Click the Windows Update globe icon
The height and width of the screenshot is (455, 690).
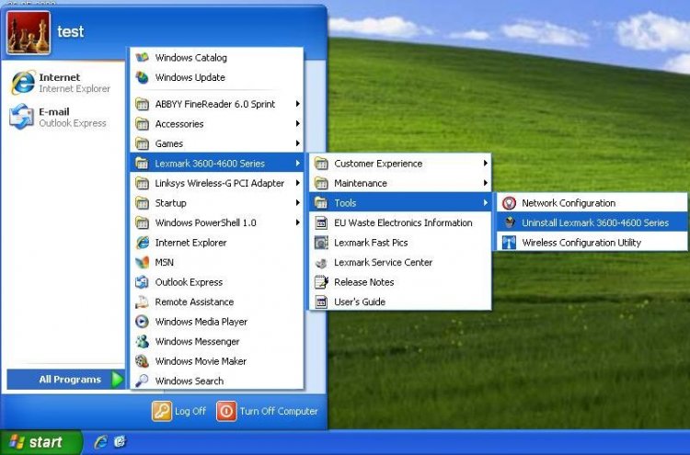[142, 77]
